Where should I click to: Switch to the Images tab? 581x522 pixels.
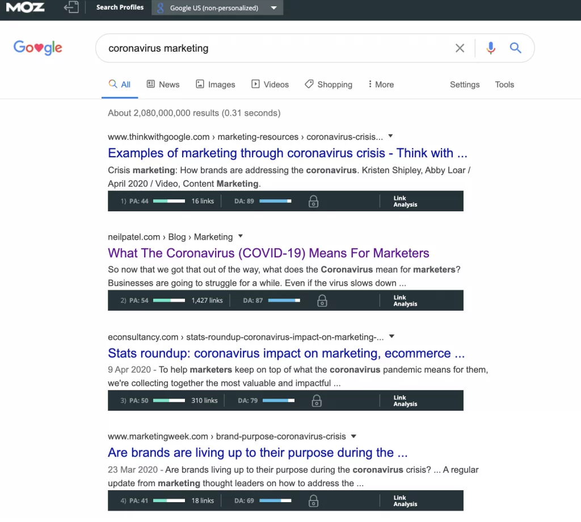[x=215, y=85]
